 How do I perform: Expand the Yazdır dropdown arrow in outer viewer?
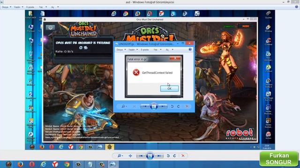(x=22, y=7)
